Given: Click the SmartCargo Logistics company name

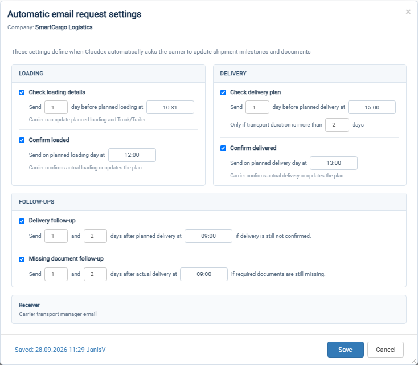Looking at the screenshot, I should pos(64,27).
